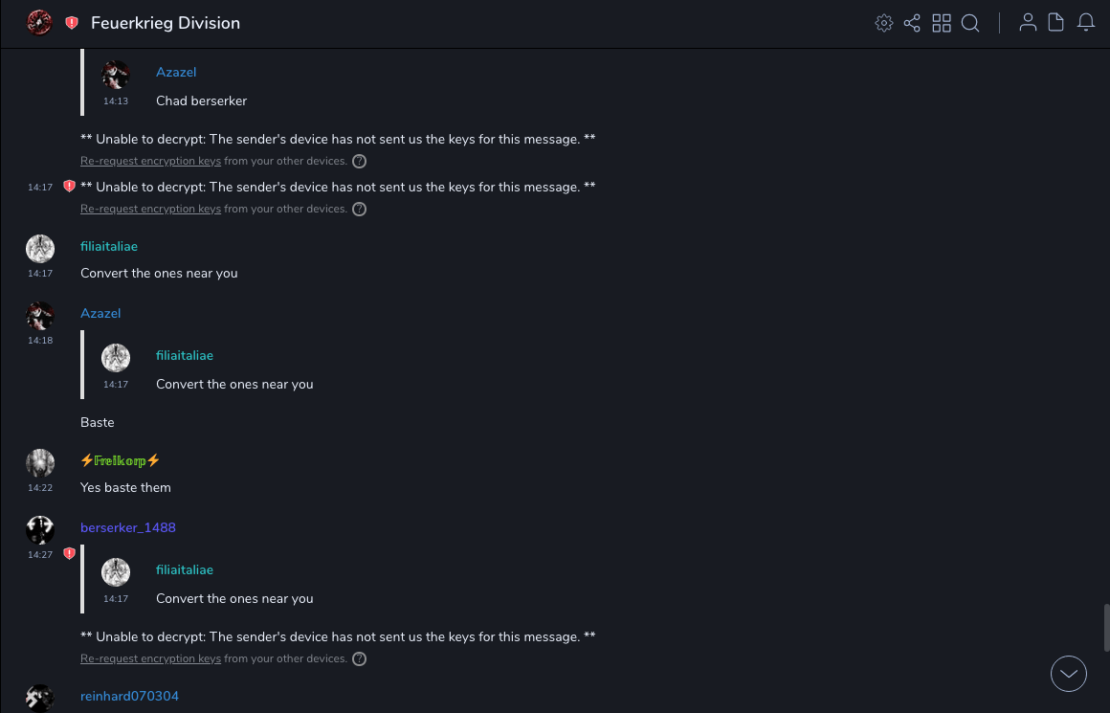
Task: Click help icon under the first decrypt error
Action: (360, 161)
